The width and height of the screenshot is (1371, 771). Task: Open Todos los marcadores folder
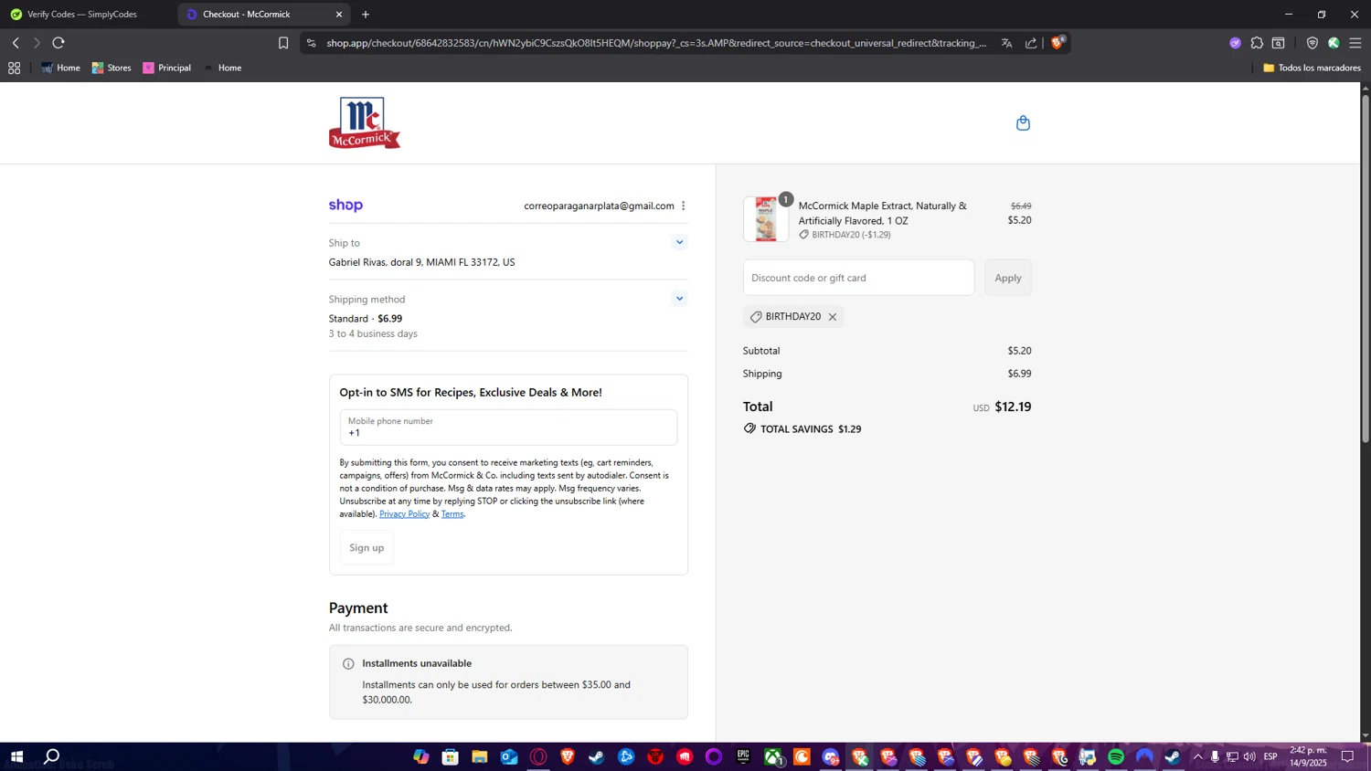[x=1312, y=68]
